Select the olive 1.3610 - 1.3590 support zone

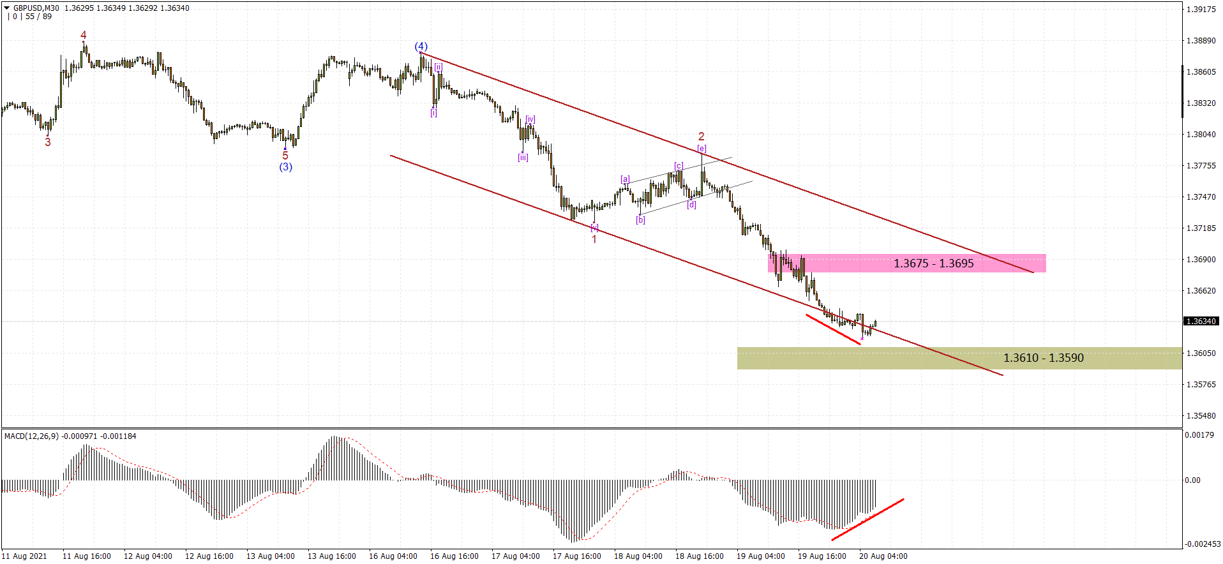coord(959,358)
